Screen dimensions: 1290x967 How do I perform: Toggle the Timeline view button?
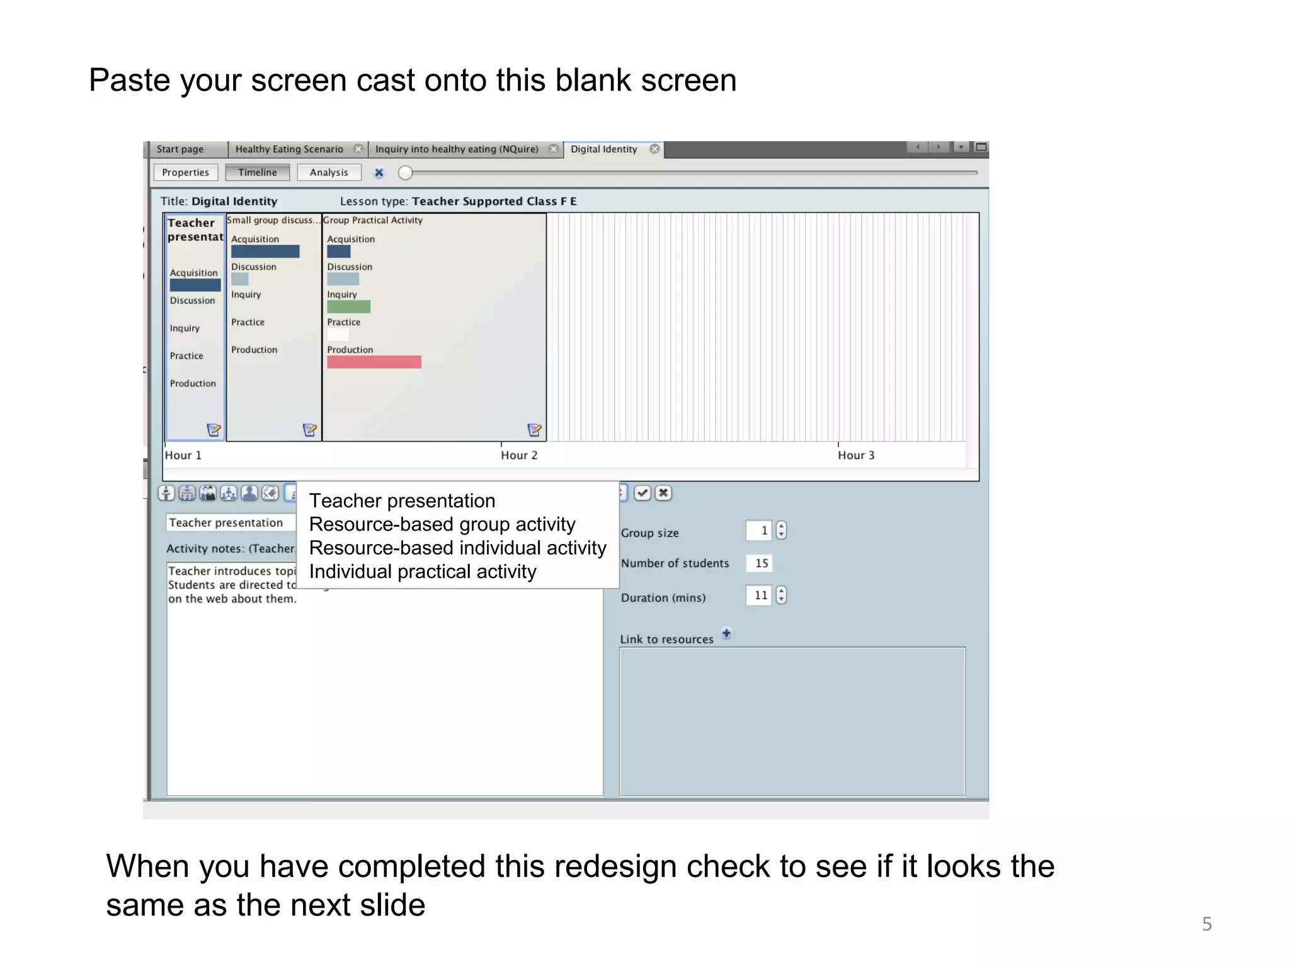[257, 172]
